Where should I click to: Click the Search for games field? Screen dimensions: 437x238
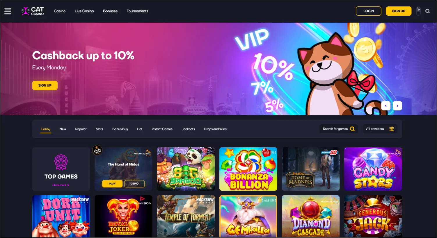[x=339, y=129]
